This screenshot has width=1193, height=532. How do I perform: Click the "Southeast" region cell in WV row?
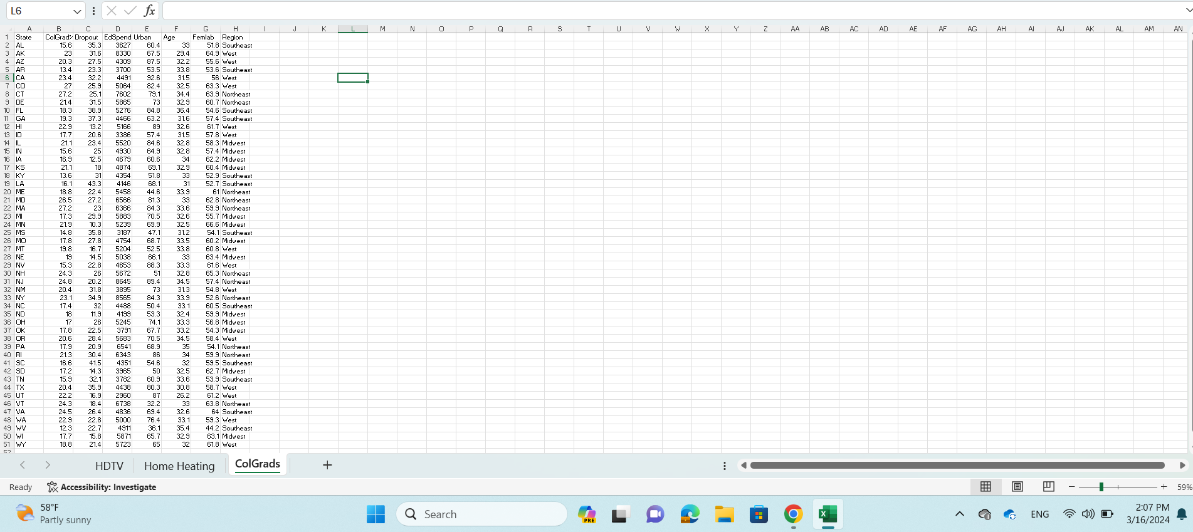[x=238, y=428]
